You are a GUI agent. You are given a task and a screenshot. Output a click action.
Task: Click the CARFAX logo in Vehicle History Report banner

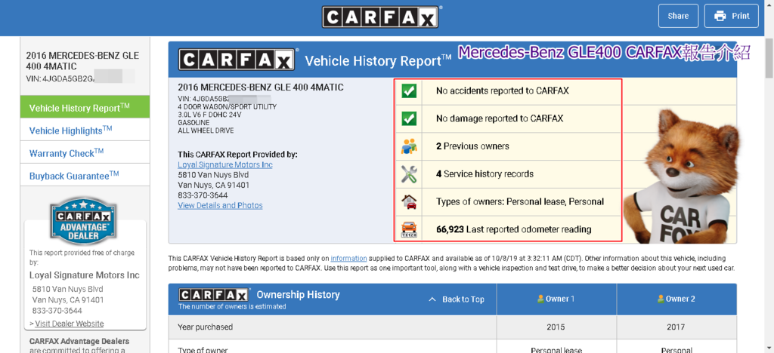[x=237, y=60]
